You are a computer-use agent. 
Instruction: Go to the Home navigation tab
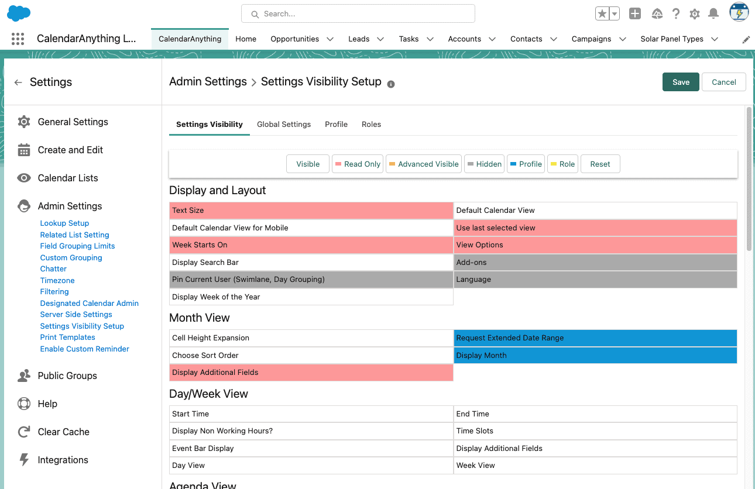coord(246,39)
